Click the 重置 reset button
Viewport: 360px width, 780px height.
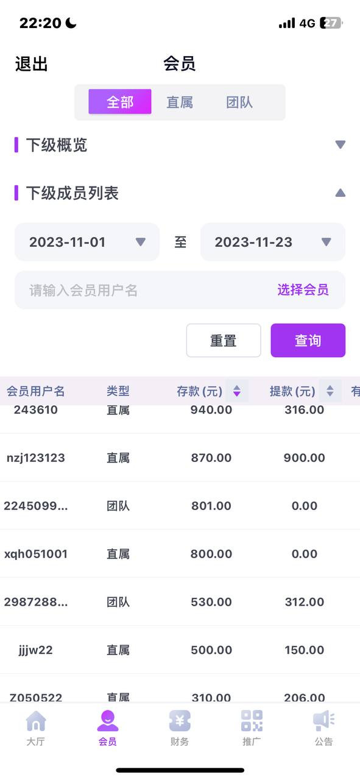tap(224, 341)
